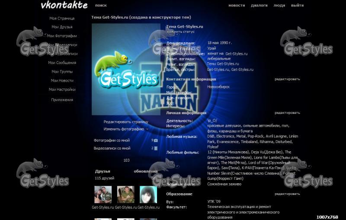
Task: Click выйти to log out
Action: point(297,6)
